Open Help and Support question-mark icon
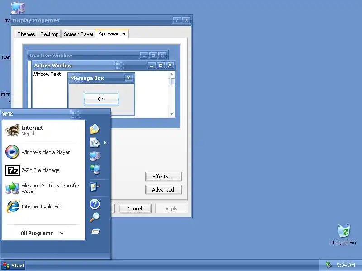This screenshot has height=271, width=362. pos(95,204)
